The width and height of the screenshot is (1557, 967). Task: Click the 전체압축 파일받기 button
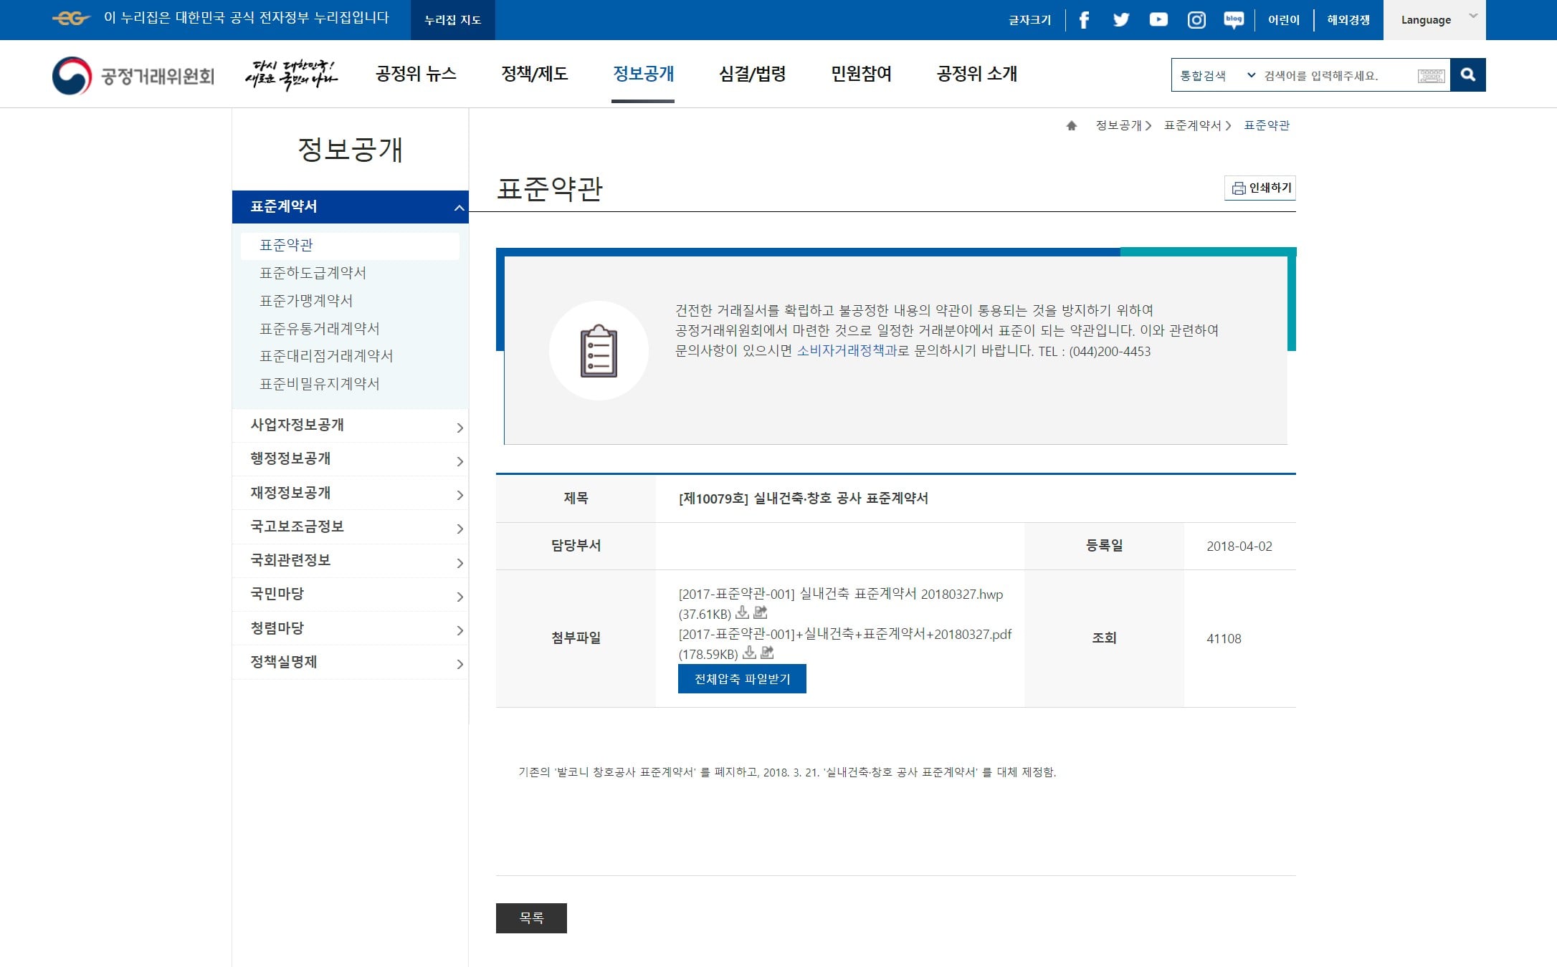point(742,678)
